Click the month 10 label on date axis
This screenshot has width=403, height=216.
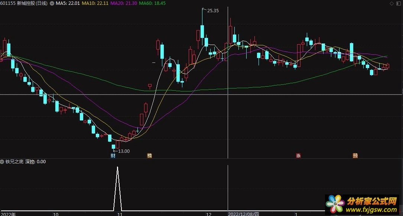click(x=56, y=214)
